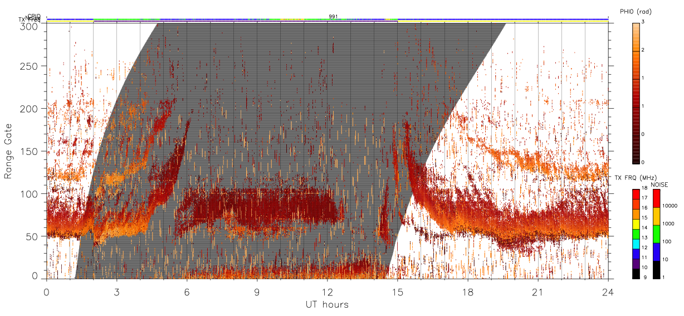Pick the yellow 14–15 MHz TX FRQ swatch
This screenshot has width=684, height=316.
click(x=636, y=223)
